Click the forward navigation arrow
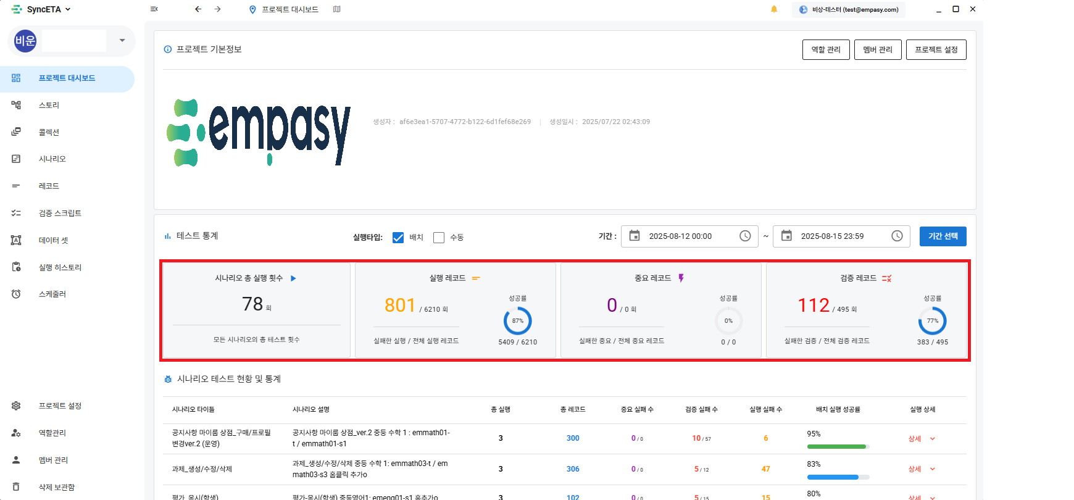 tap(218, 9)
